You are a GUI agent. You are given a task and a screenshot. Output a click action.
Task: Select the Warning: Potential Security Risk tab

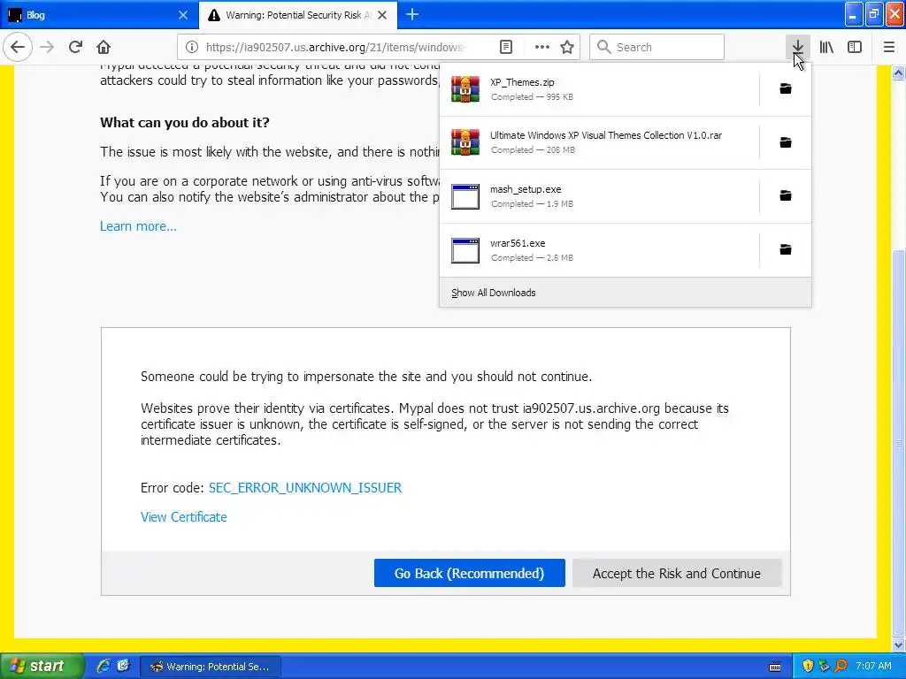[x=298, y=15]
